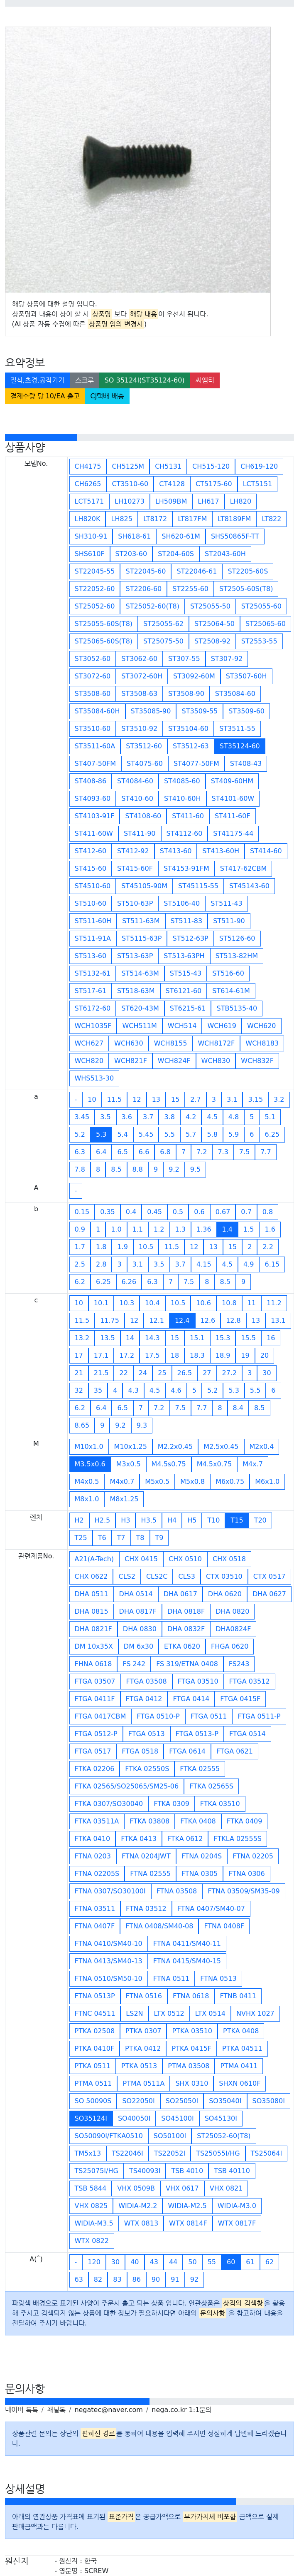Viewport: 299px width, 2576px height.
Task: Pick model WHS513-30
Action: (94, 1078)
